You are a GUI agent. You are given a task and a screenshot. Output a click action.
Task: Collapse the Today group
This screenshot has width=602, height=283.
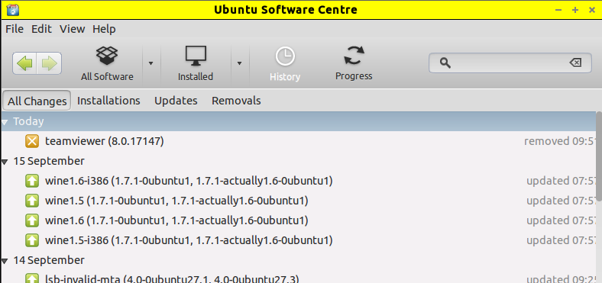point(5,122)
